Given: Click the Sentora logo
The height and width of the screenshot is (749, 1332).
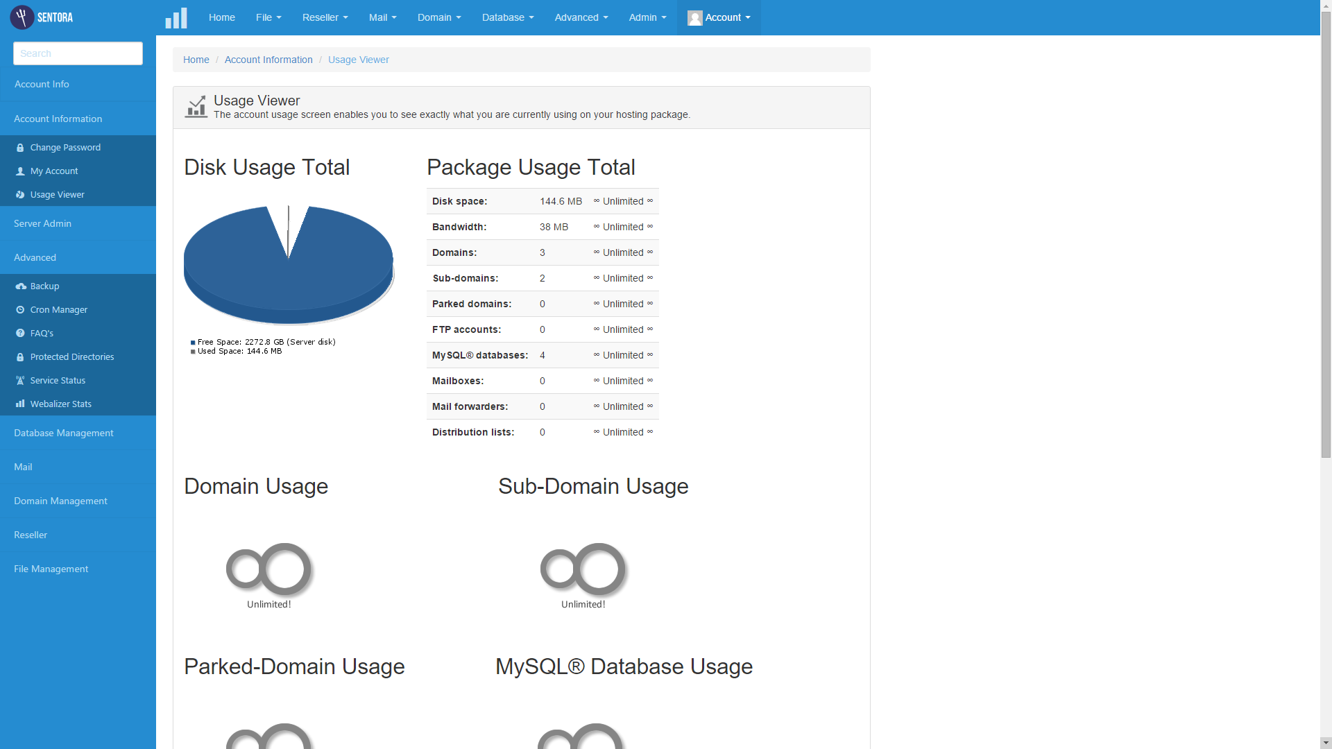Looking at the screenshot, I should (x=42, y=17).
